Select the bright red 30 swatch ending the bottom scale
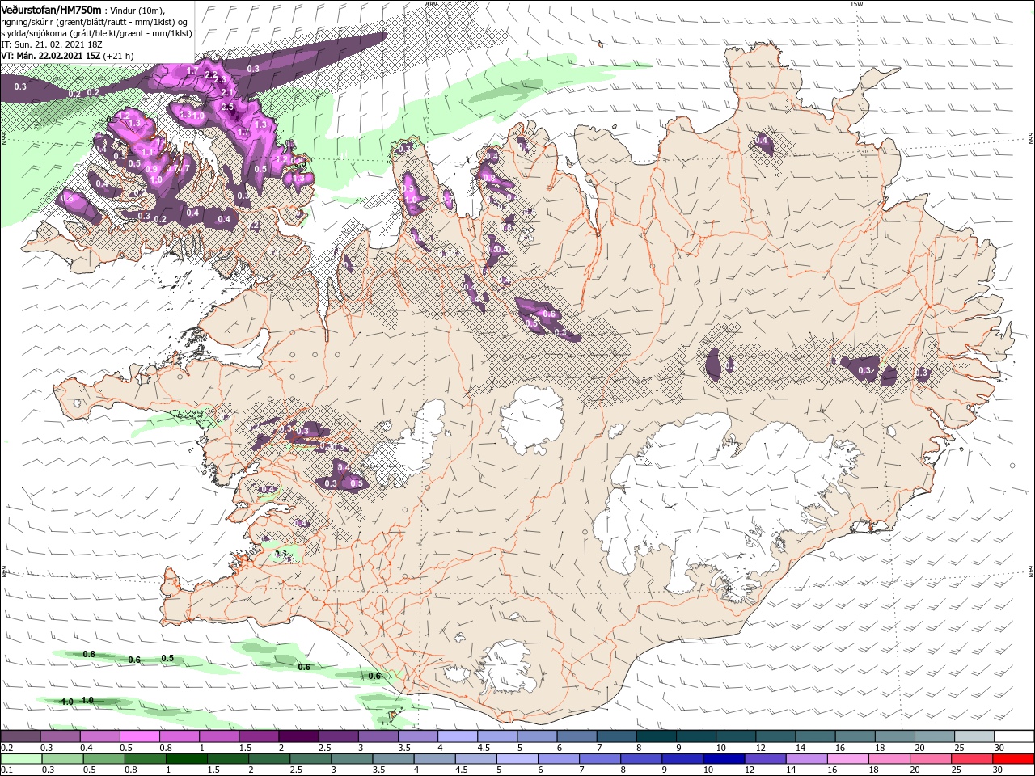This screenshot has width=1035, height=776. pyautogui.click(x=1015, y=759)
